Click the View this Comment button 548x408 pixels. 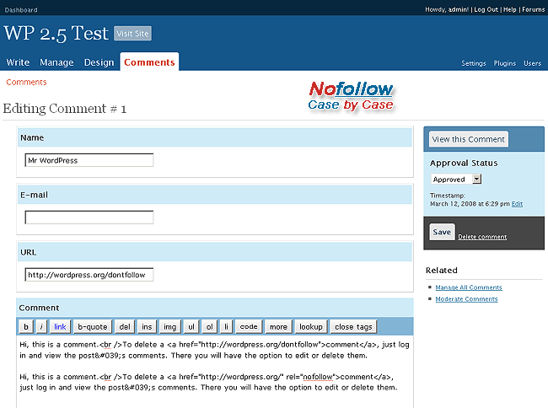coord(469,139)
